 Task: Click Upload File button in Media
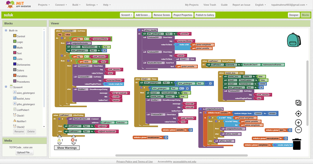[25, 153]
